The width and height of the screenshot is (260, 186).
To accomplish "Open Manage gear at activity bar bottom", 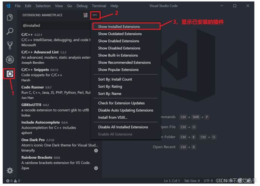I will pos(10,171).
